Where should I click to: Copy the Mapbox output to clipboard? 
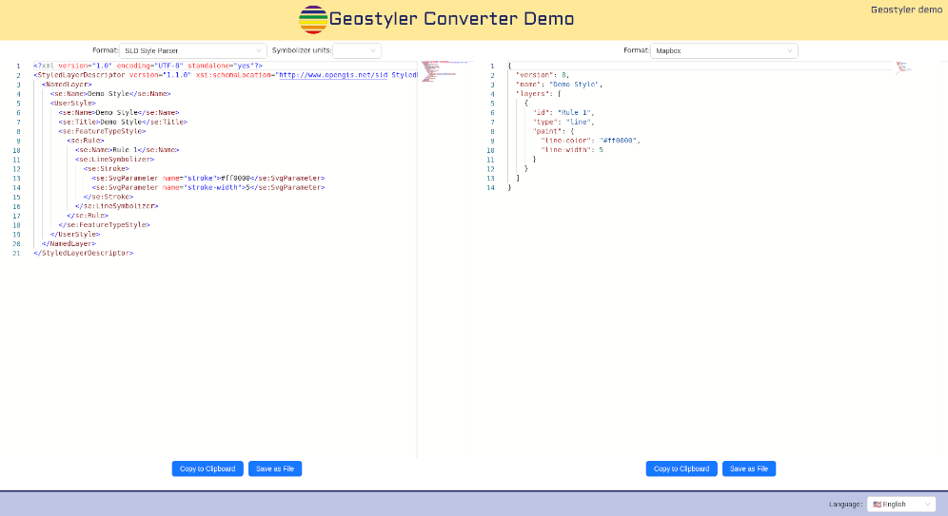(681, 468)
